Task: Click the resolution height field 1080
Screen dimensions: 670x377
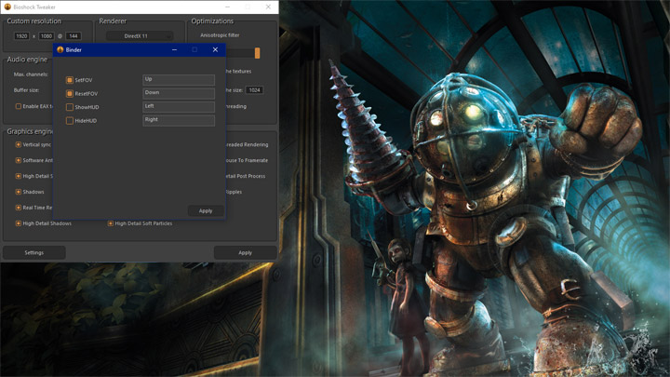Action: coord(47,36)
